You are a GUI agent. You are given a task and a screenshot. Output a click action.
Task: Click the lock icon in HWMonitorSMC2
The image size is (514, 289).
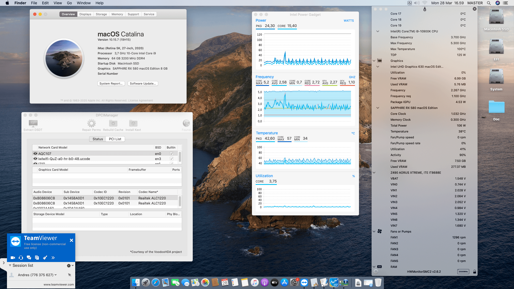[x=474, y=271]
